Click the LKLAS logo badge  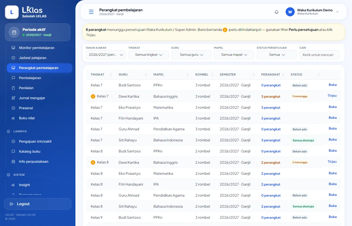[12, 12]
